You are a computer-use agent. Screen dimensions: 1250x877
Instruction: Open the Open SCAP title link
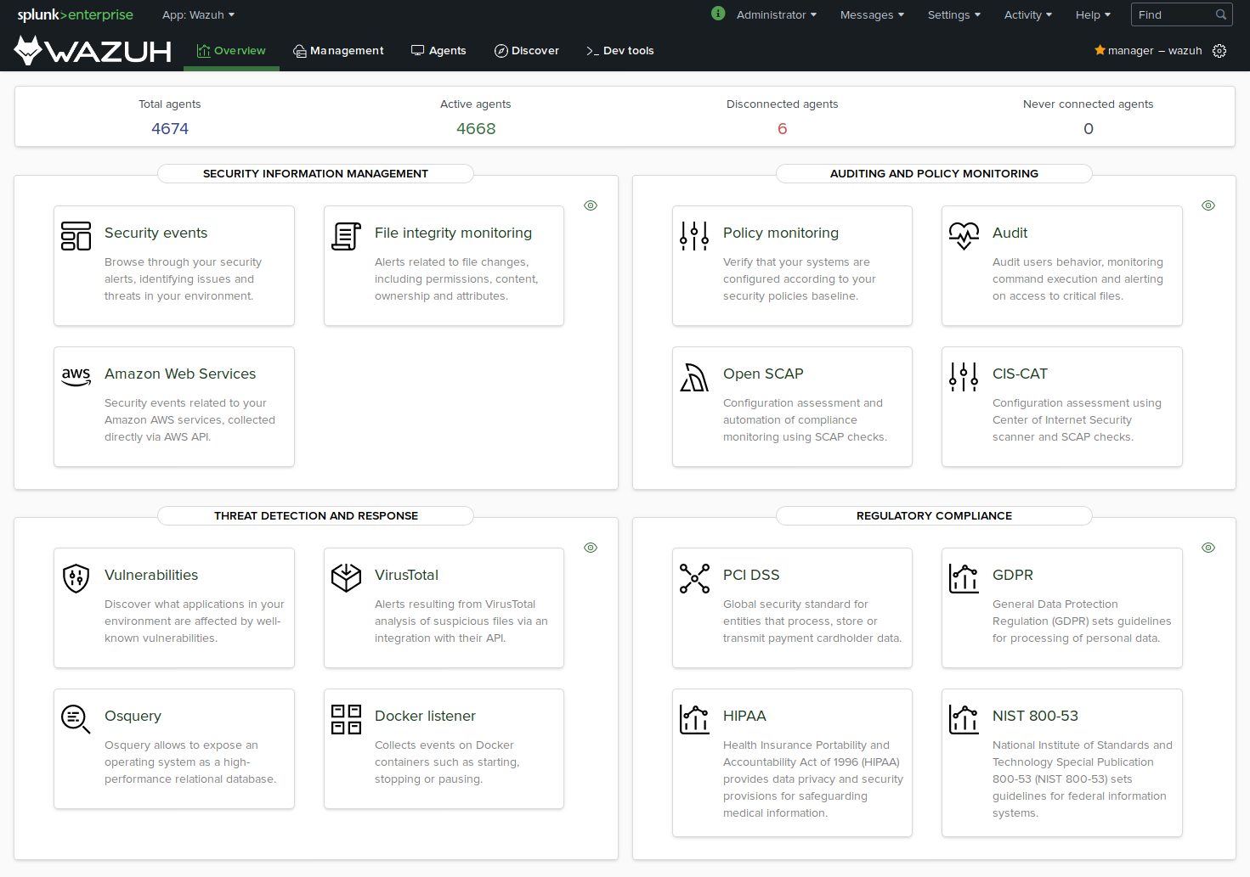763,374
